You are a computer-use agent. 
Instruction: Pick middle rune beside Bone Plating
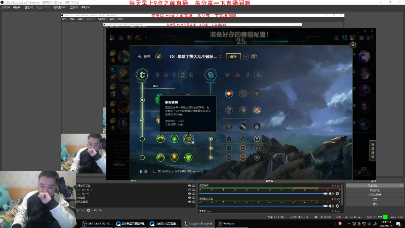click(x=174, y=139)
